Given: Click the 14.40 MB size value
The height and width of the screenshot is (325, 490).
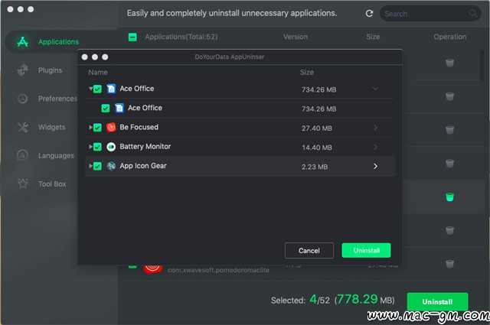Looking at the screenshot, I should tap(316, 148).
